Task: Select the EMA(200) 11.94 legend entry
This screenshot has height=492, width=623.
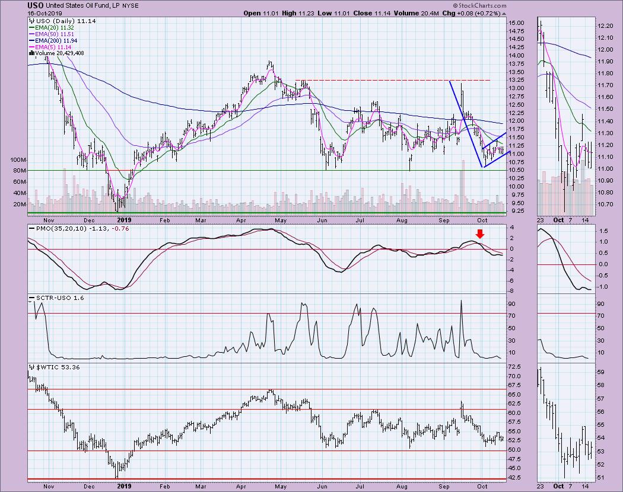Action: point(56,41)
